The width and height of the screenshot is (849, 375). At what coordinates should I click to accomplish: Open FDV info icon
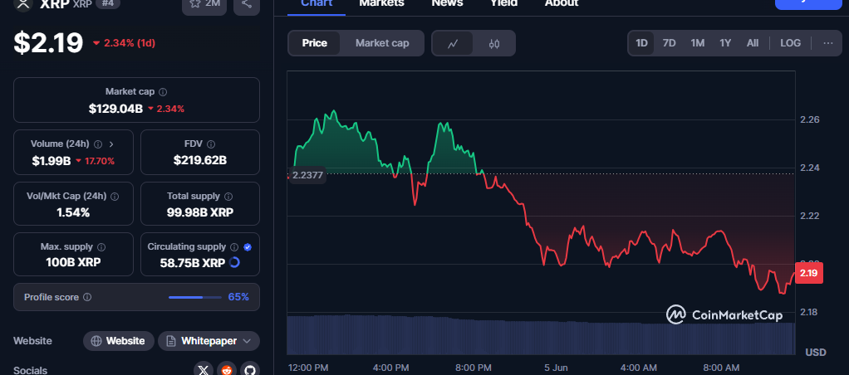click(211, 144)
